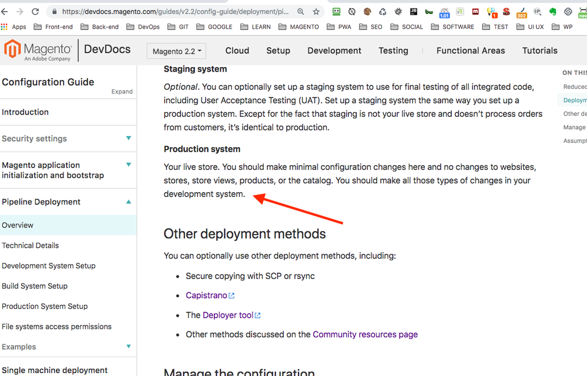The image size is (587, 376).
Task: Open the Front-end bookmarks folder
Action: (53, 27)
